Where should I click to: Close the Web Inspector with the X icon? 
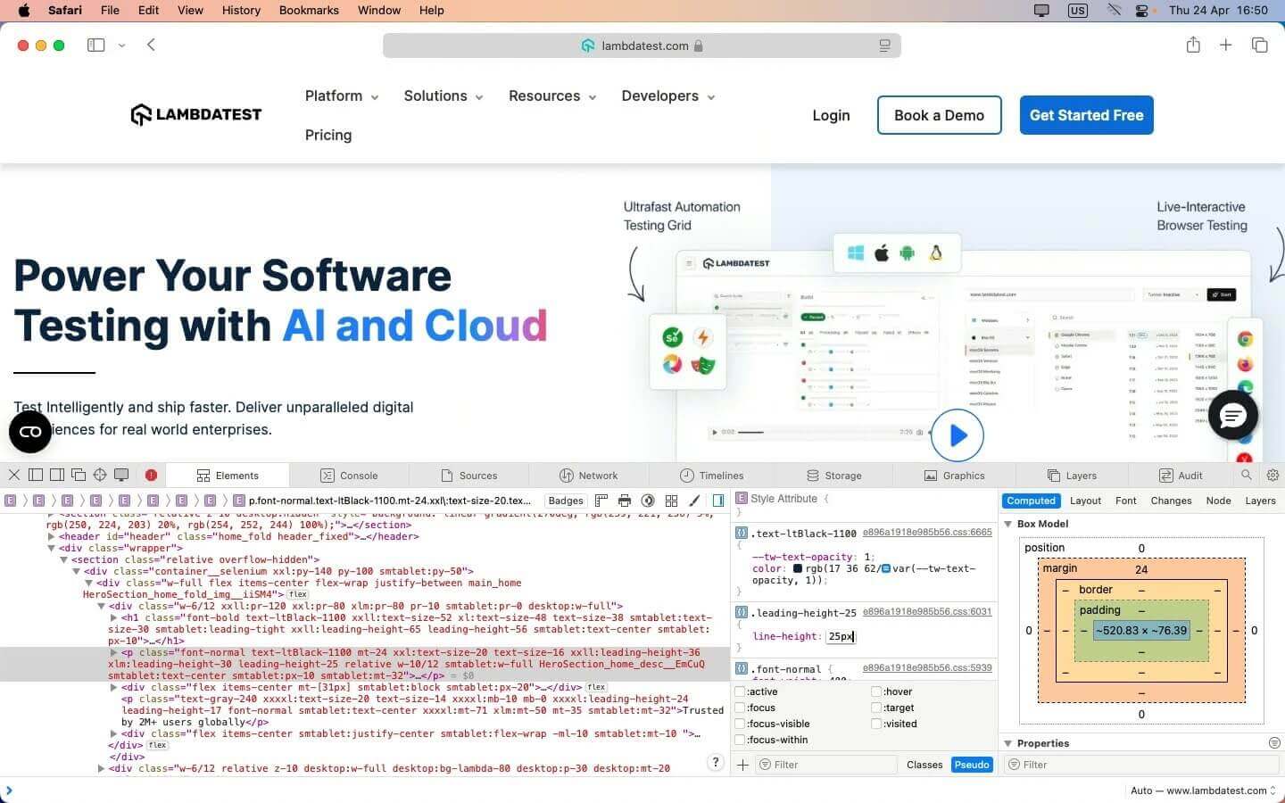14,475
